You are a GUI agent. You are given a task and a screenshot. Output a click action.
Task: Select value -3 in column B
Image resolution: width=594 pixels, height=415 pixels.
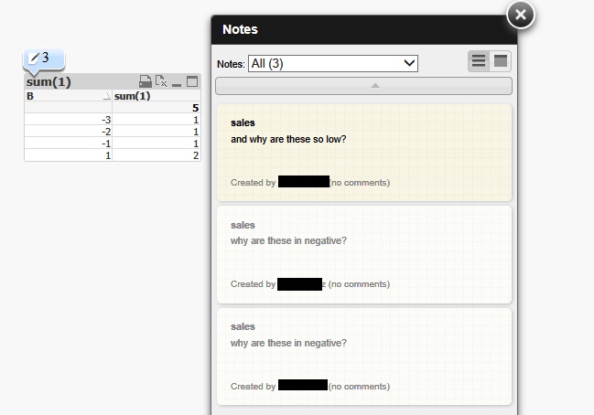(69, 120)
